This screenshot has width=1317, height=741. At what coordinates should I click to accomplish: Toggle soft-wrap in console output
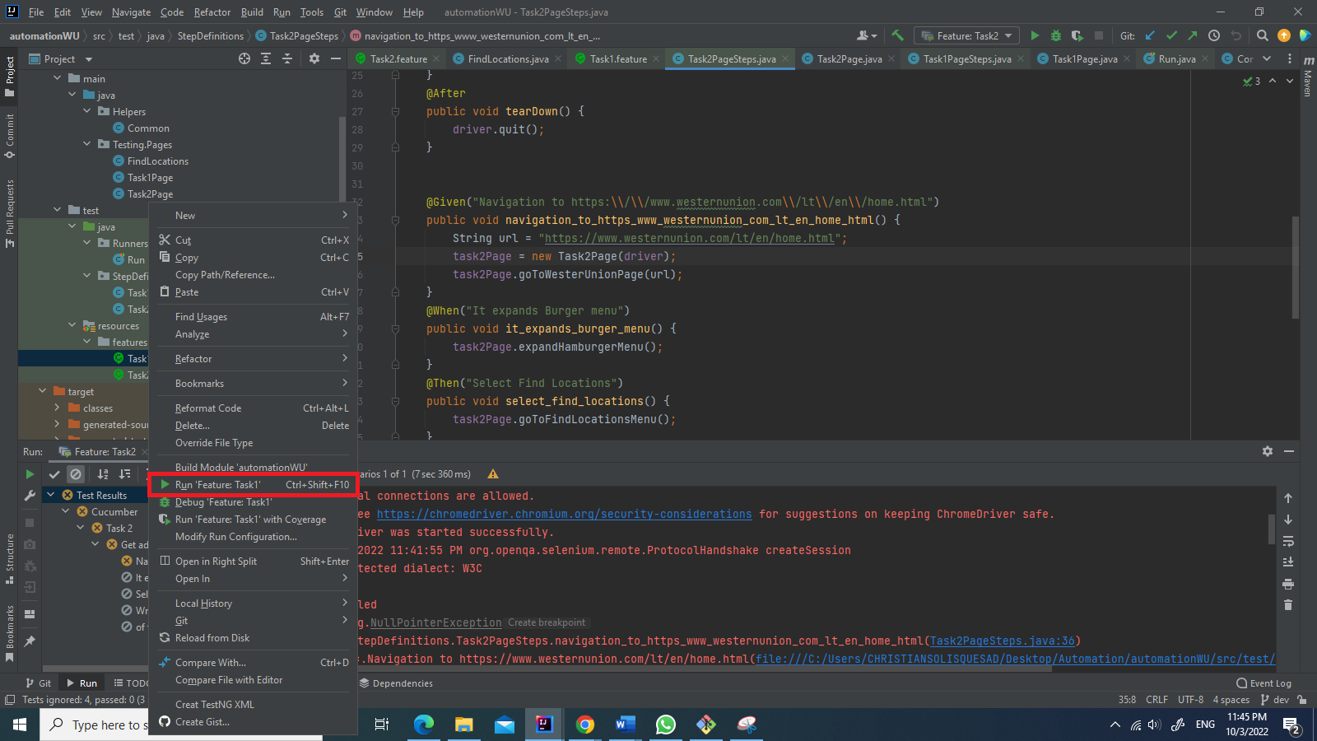(1288, 541)
